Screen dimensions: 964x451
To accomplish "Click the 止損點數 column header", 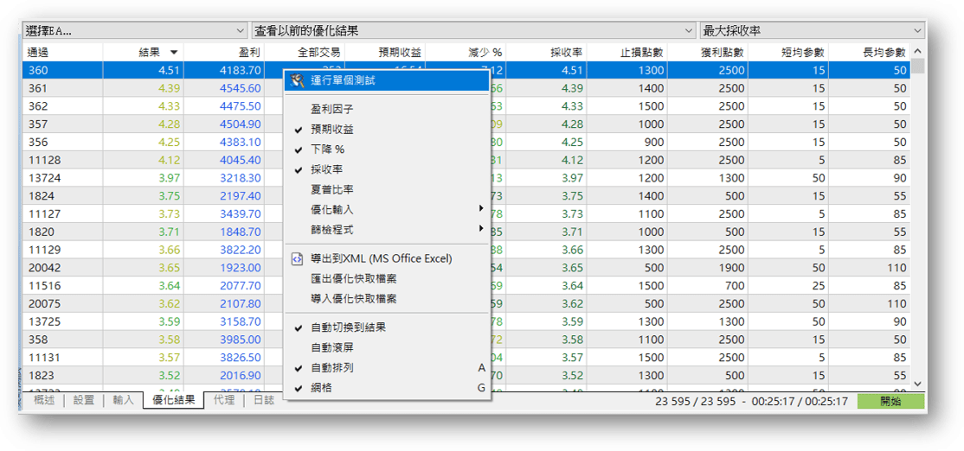I will click(x=627, y=52).
